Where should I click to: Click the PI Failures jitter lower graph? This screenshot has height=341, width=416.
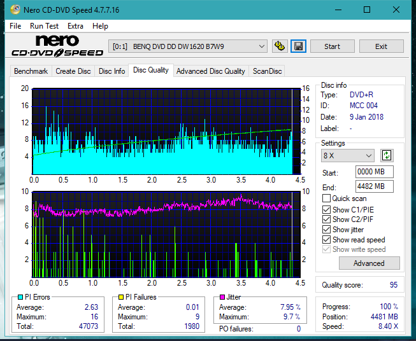click(166, 235)
